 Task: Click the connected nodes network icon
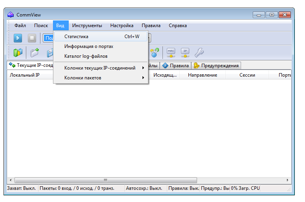pyautogui.click(x=155, y=53)
